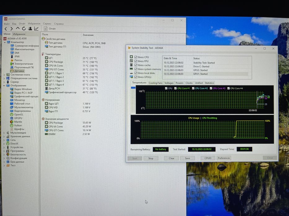The height and width of the screenshot is (216, 289).
Task: Open Mantle entry in tree
Action: coord(16,122)
